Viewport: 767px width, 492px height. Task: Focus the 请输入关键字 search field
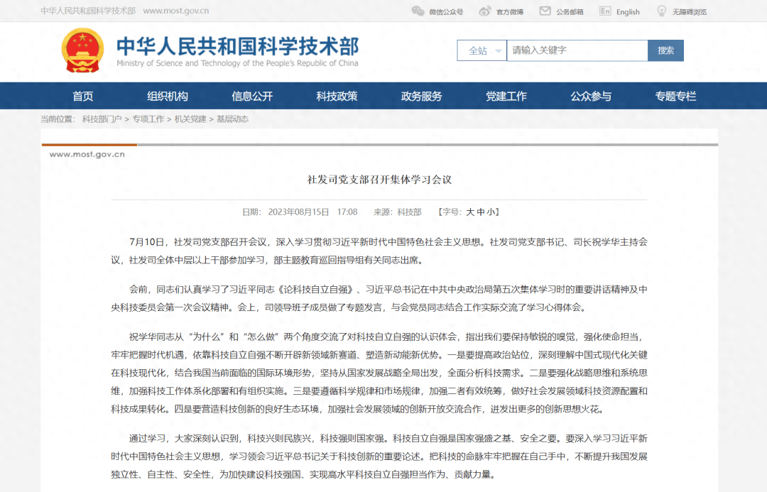pyautogui.click(x=577, y=50)
